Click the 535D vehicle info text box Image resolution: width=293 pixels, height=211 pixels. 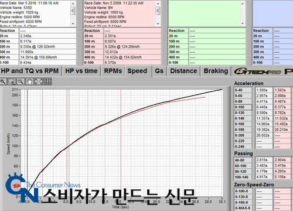[x=35, y=13]
